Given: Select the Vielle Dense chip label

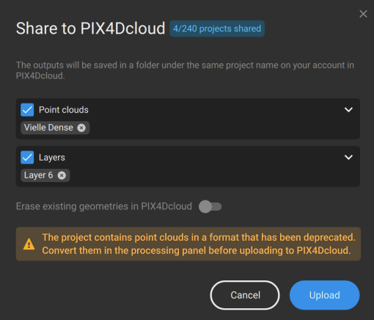Looking at the screenshot, I should pos(48,128).
